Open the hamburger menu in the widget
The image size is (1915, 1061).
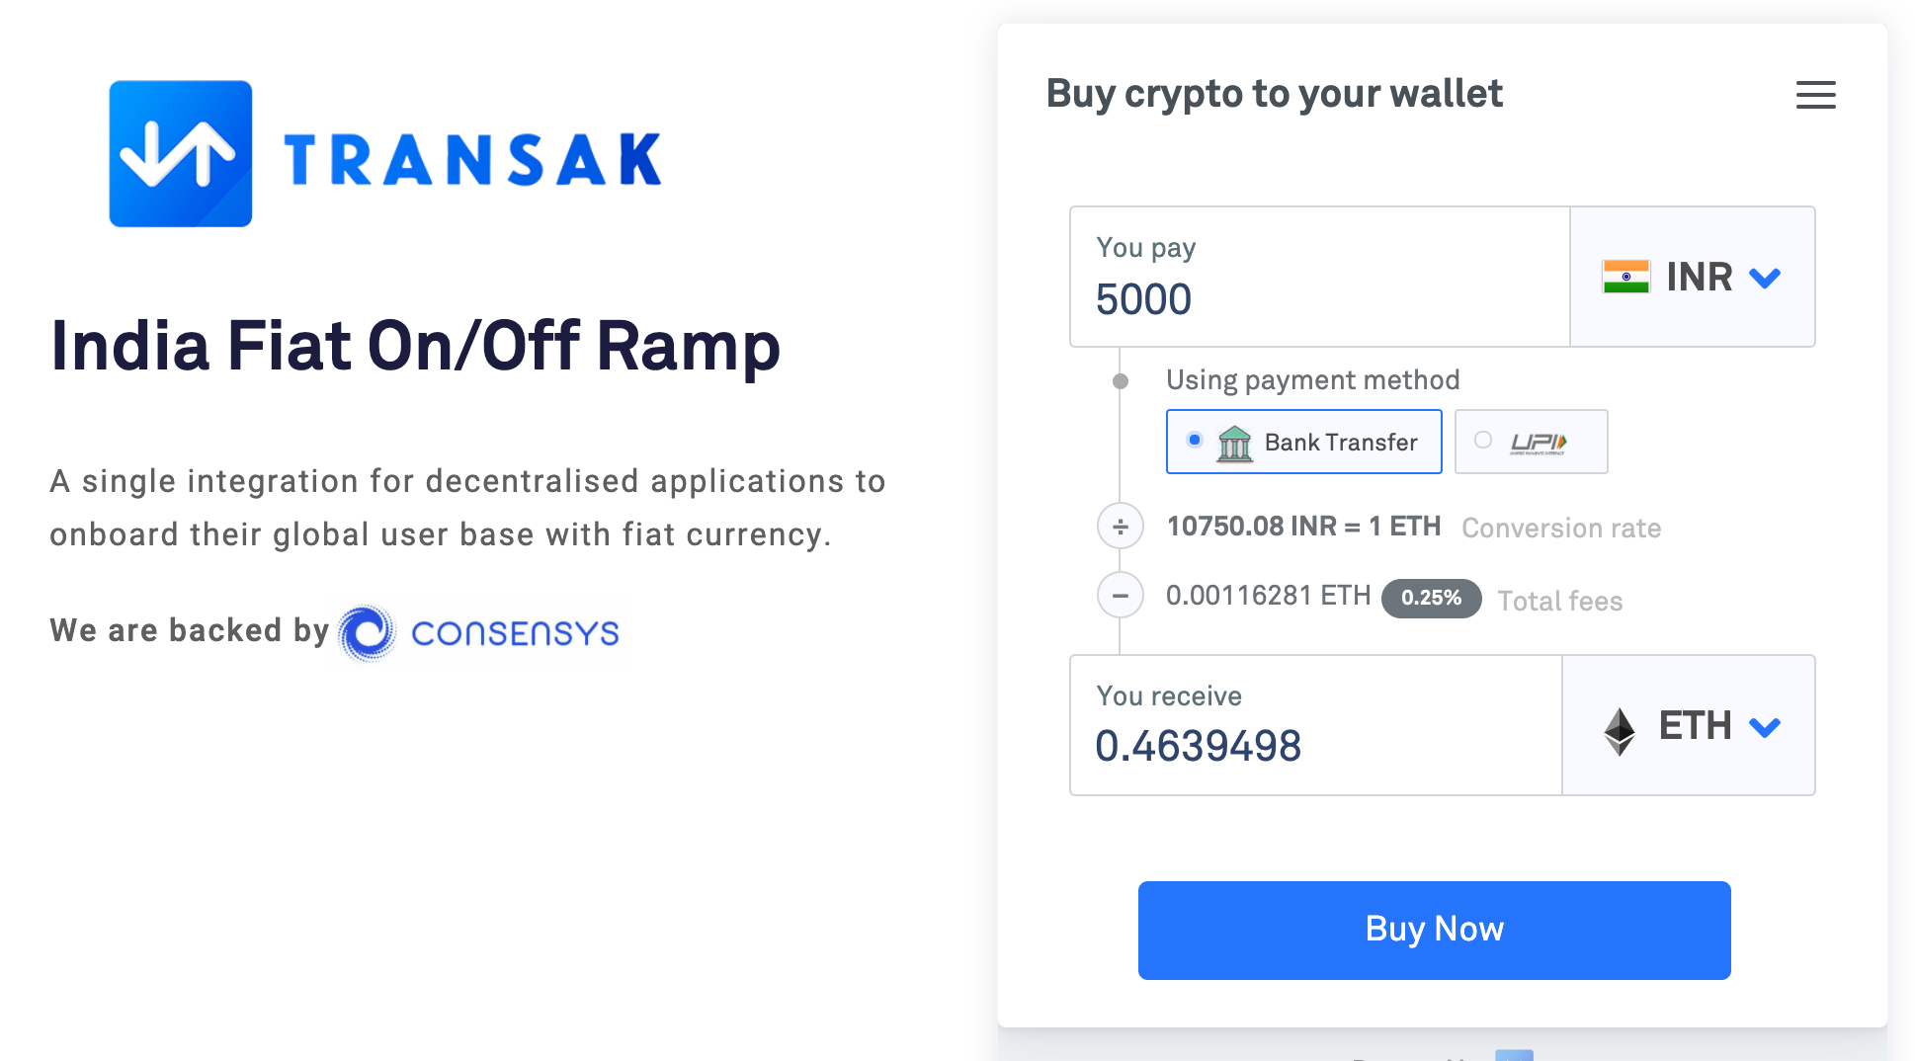pyautogui.click(x=1815, y=95)
